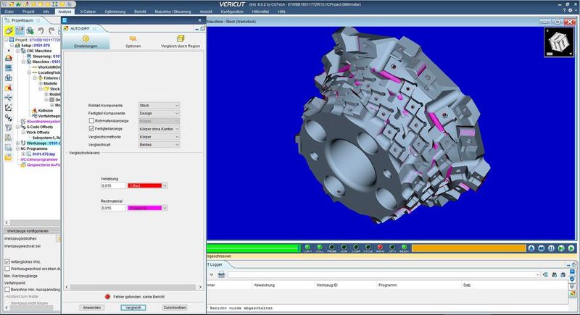Click the LIMIT status light

pyautogui.click(x=307, y=247)
